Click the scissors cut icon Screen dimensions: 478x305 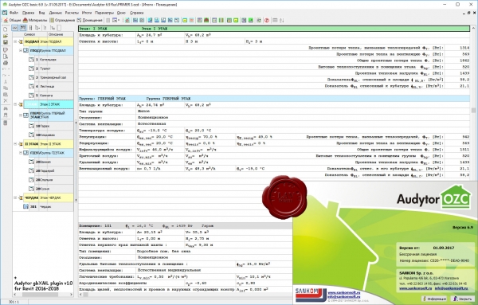6,82
